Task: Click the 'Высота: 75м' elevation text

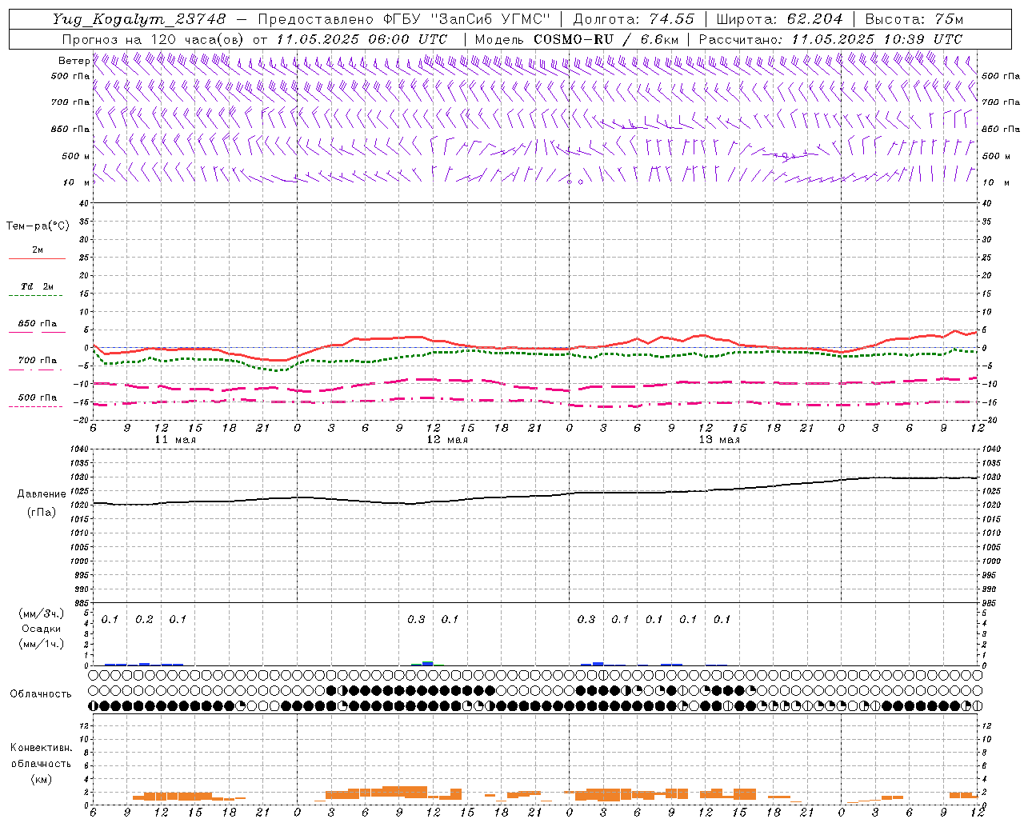Action: coord(914,19)
